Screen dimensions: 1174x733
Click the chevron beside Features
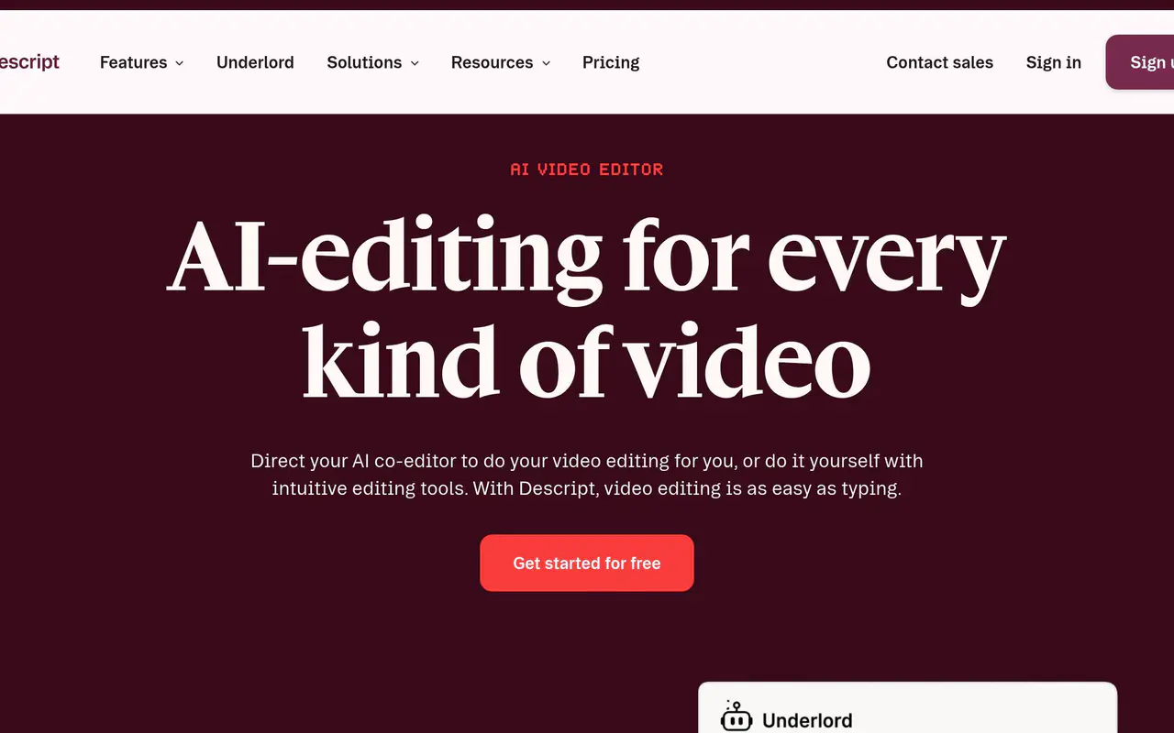click(179, 63)
